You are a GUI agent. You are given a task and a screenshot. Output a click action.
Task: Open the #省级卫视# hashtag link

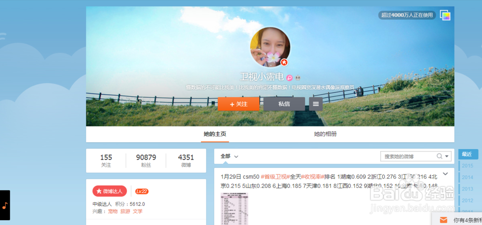(x=275, y=176)
